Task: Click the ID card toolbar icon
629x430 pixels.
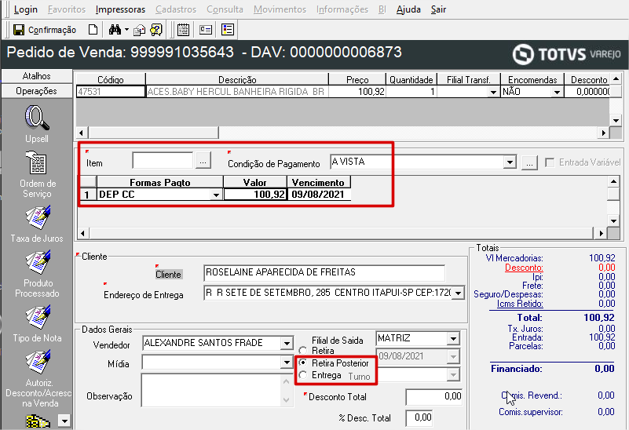Action: 206,30
